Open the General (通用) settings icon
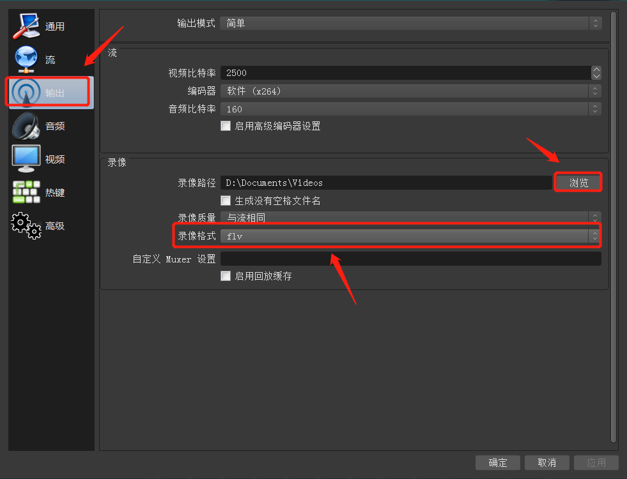Viewport: 627px width, 479px height. 27,25
